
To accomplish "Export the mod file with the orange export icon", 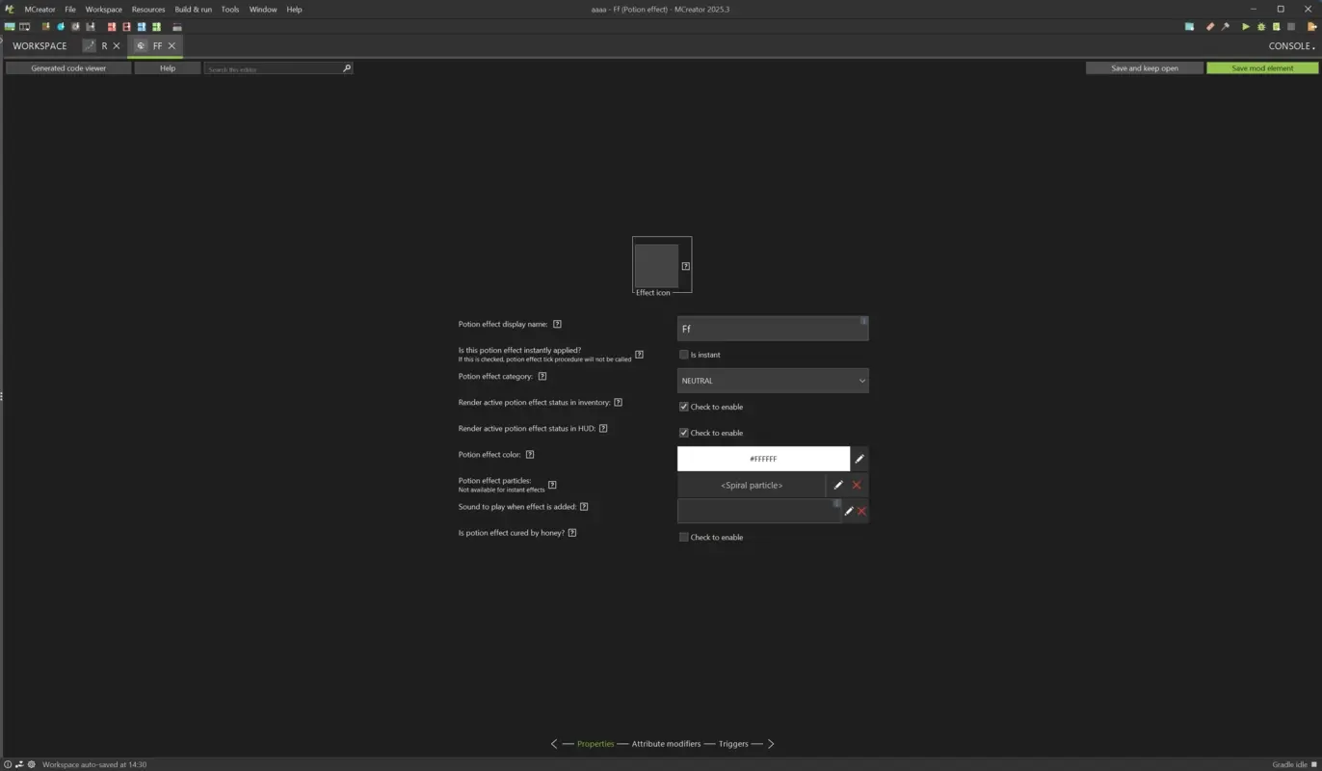I will (x=1310, y=27).
